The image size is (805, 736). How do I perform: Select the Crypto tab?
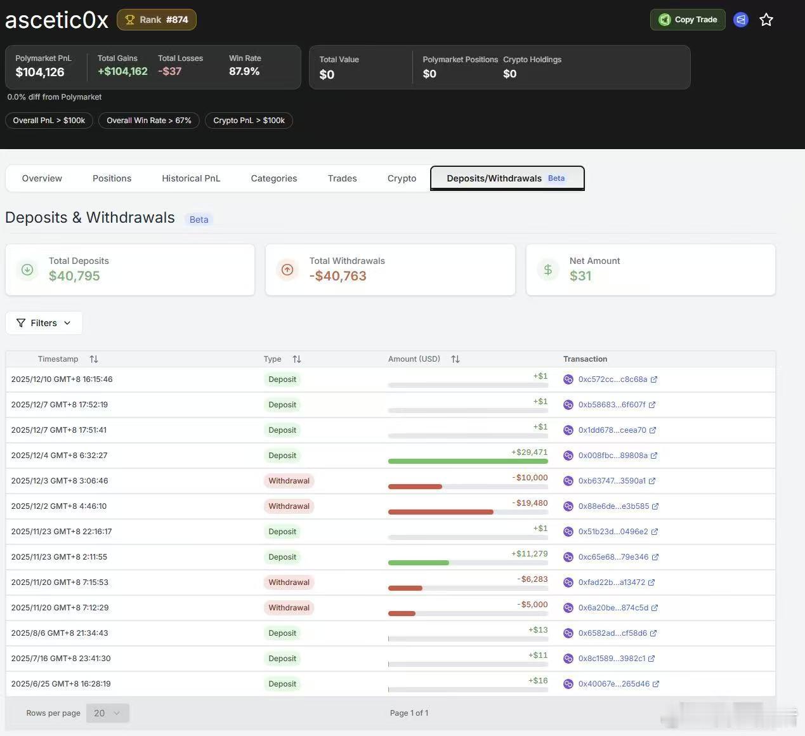tap(402, 178)
